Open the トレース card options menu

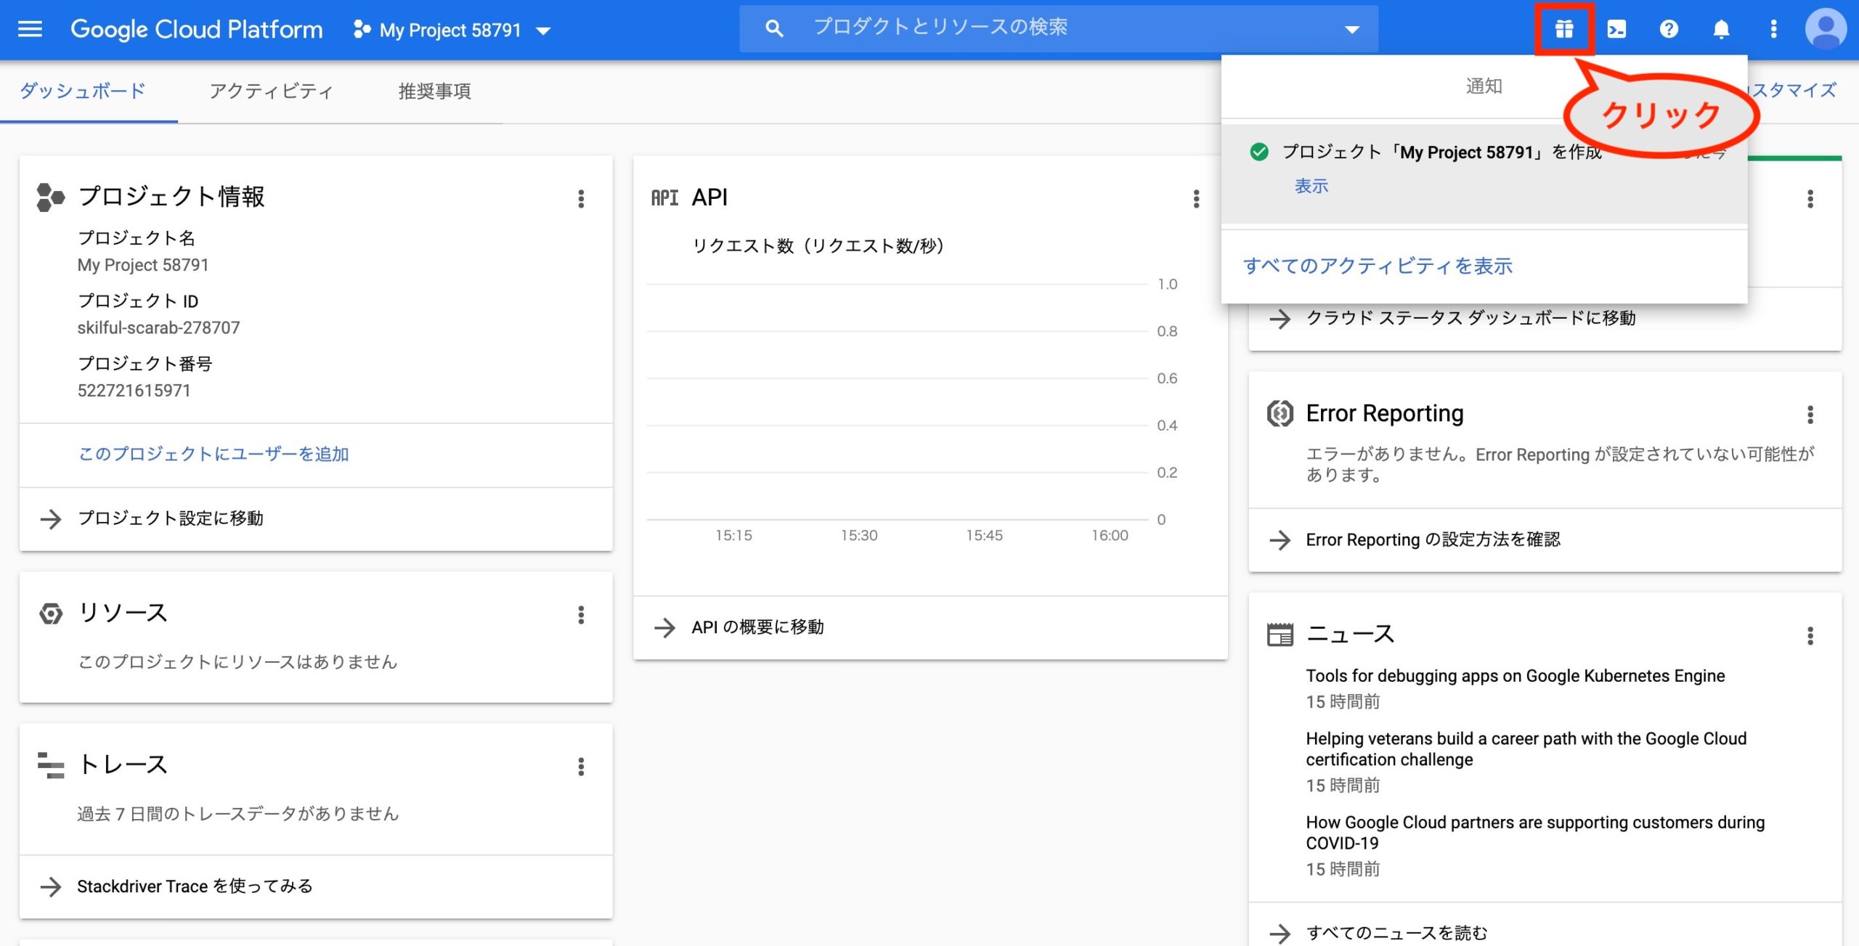581,767
